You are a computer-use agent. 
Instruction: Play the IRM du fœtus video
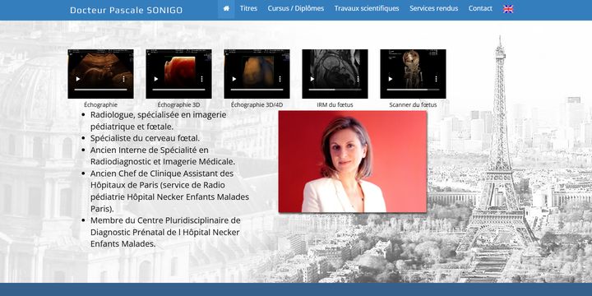(x=312, y=79)
